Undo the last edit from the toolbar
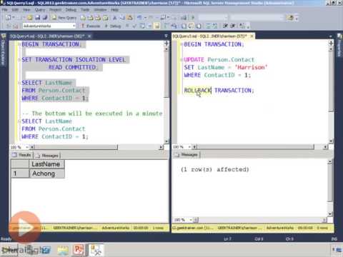Image resolution: width=343 pixels, height=257 pixels. pyautogui.click(x=139, y=18)
